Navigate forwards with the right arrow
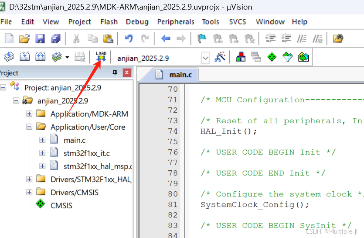Screen dimensions: 364x238 point(181,38)
